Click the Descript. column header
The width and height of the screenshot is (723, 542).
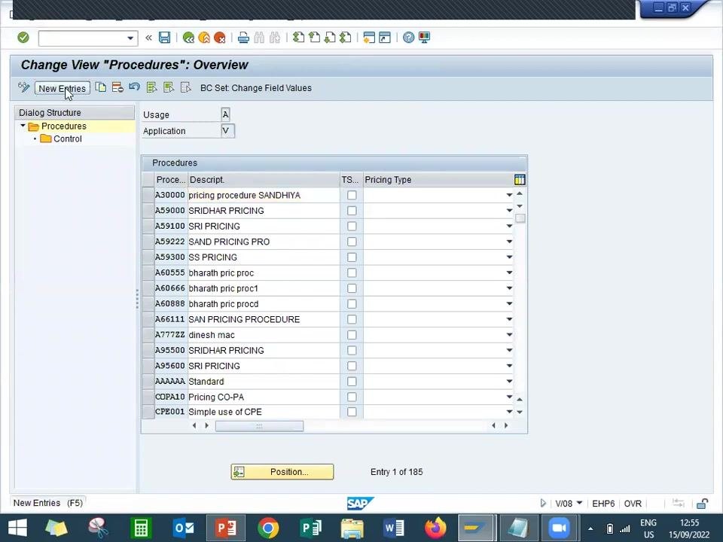pos(264,180)
